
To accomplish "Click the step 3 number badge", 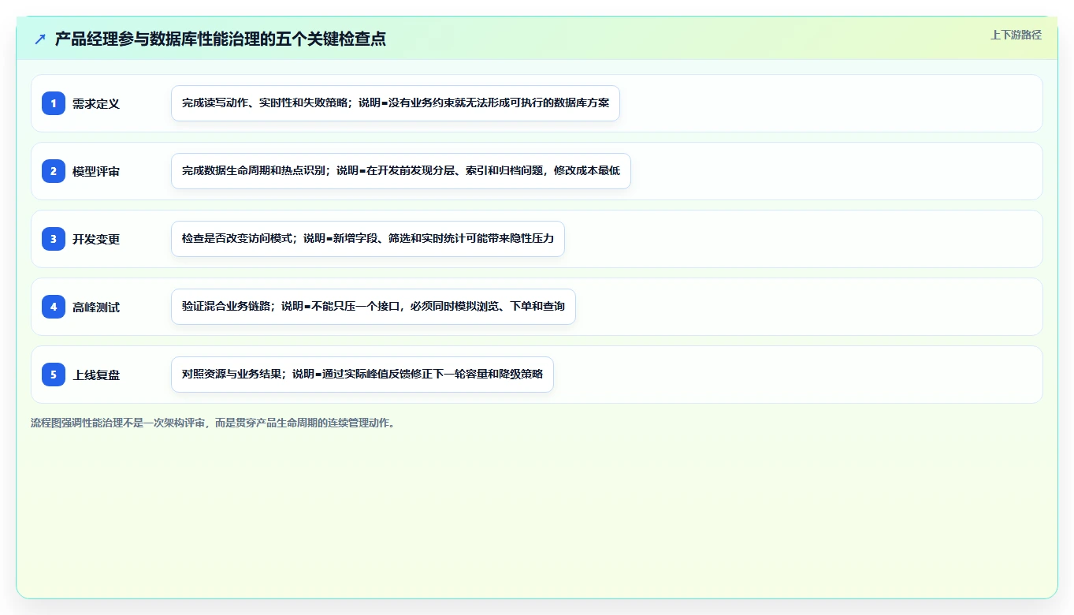I will pos(54,239).
